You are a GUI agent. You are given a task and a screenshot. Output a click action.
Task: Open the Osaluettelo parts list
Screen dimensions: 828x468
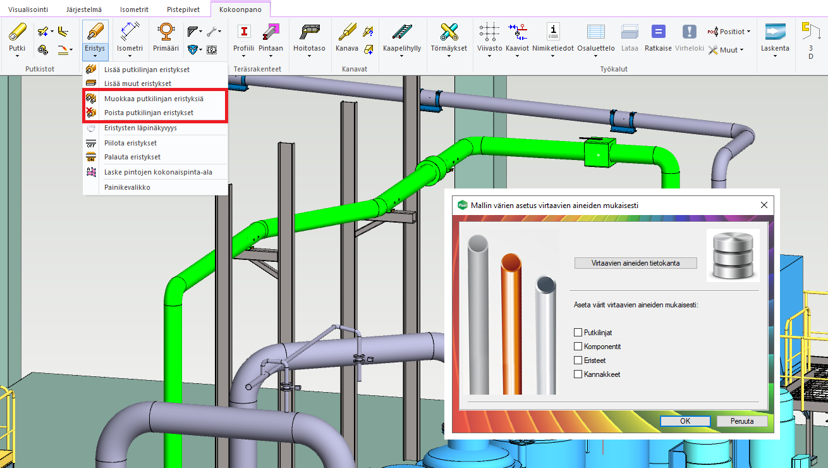click(x=595, y=33)
